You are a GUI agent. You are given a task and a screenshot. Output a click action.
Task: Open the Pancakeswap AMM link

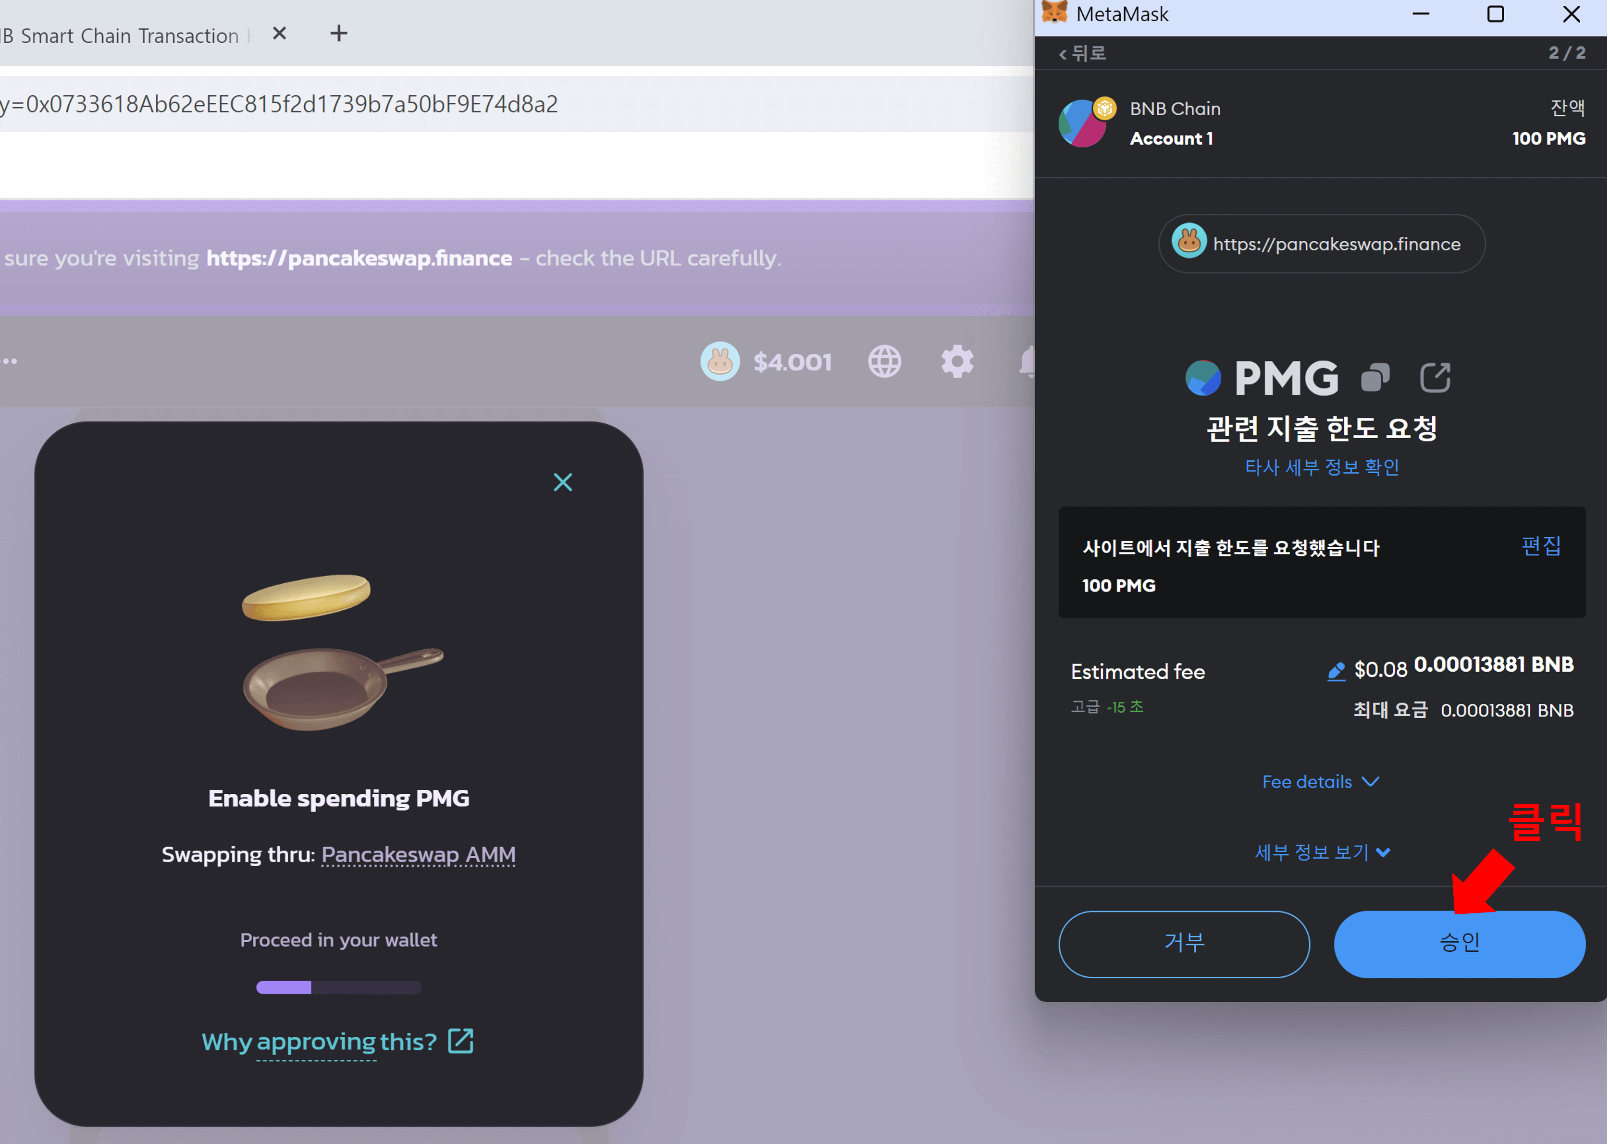(418, 854)
